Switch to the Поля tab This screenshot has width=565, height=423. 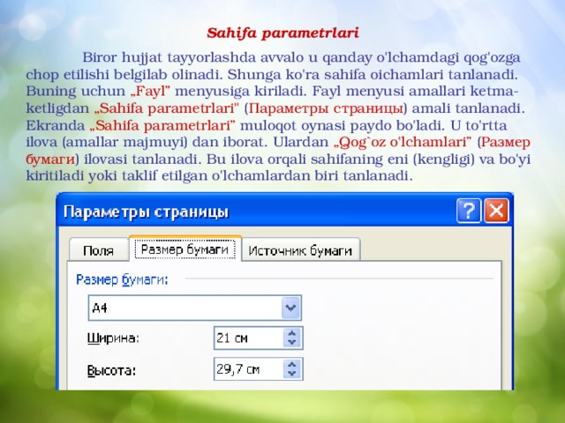click(98, 249)
